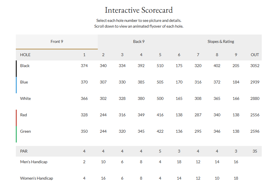Select hole number 9 for details

tap(236, 55)
